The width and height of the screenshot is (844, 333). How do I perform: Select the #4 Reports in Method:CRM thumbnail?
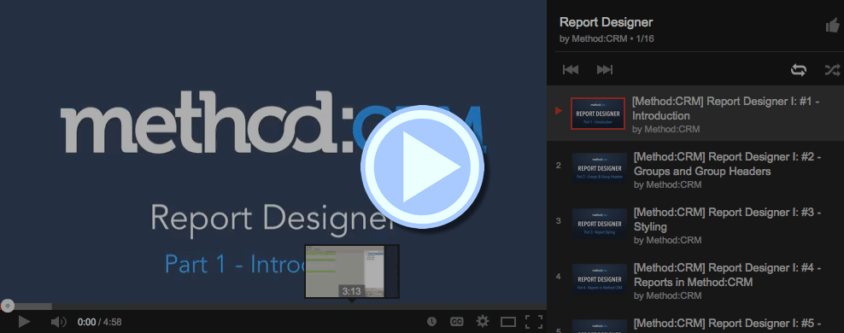tap(599, 278)
